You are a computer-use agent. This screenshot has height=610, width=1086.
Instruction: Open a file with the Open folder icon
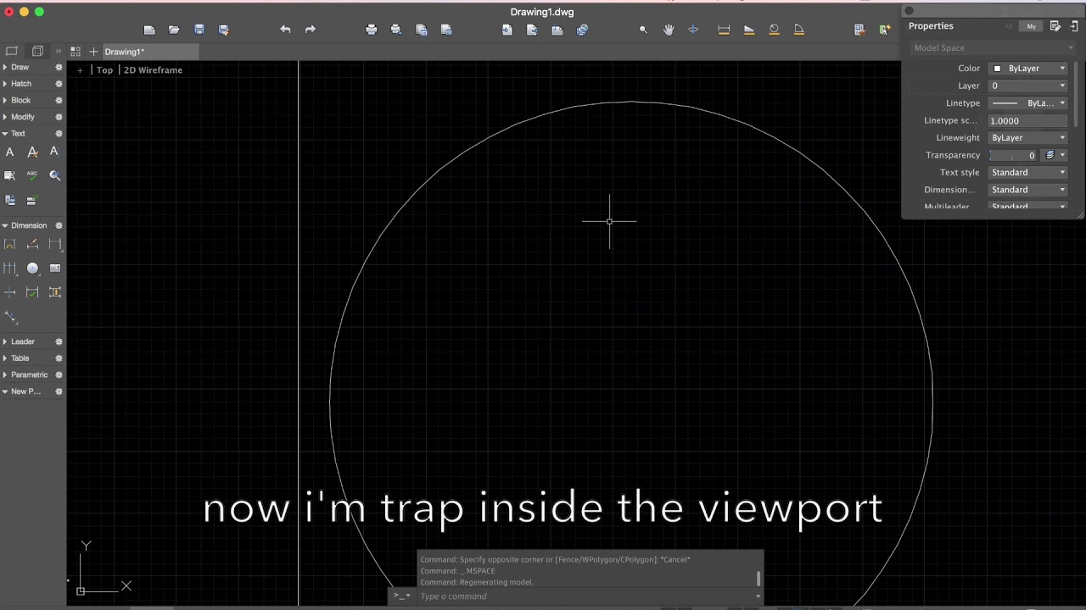pyautogui.click(x=174, y=30)
